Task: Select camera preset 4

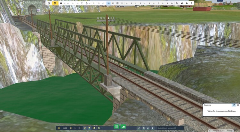Action: click(145, 3)
